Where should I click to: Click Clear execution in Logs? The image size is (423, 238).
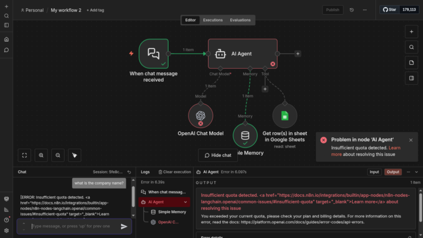[174, 172]
